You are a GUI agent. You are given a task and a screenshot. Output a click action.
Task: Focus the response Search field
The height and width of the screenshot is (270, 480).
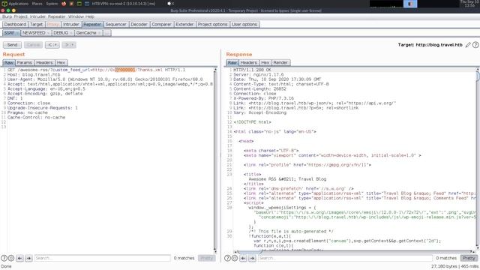[x=345, y=258]
